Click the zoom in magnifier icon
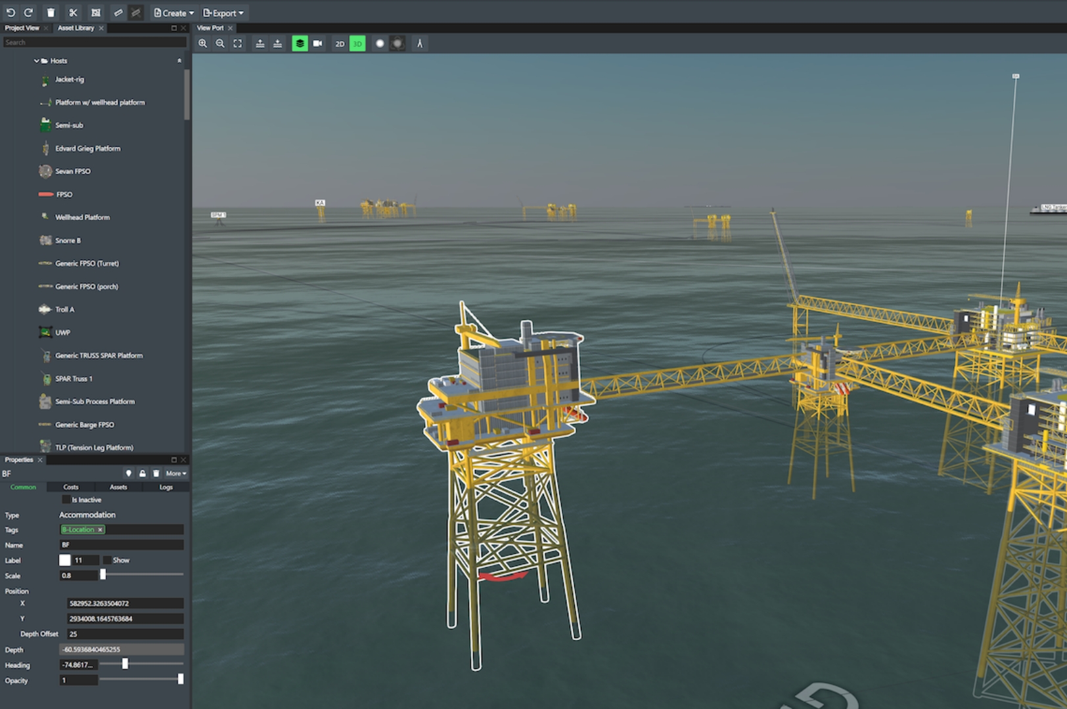Image resolution: width=1067 pixels, height=709 pixels. coord(203,43)
